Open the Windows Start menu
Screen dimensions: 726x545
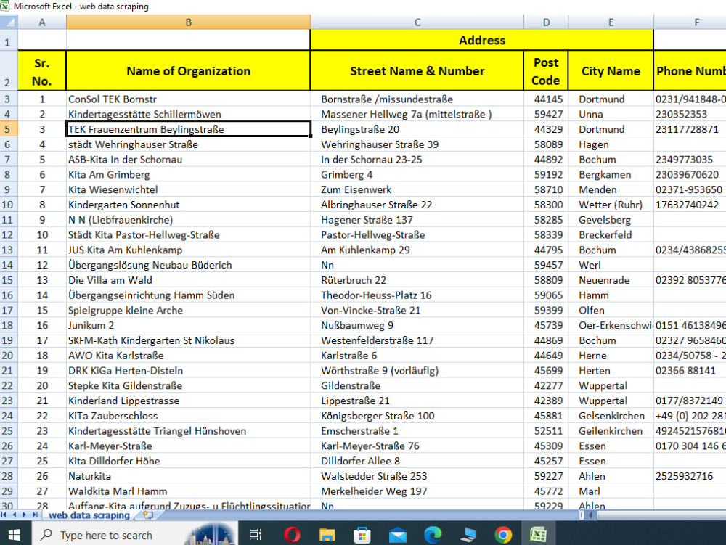point(15,535)
